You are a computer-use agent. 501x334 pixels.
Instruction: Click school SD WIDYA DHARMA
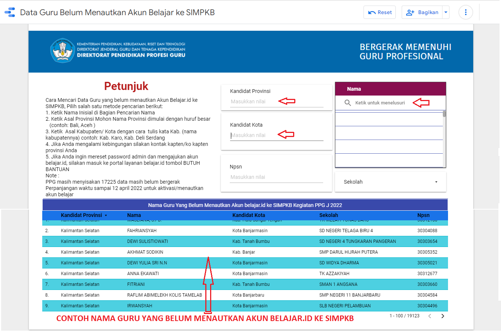339,263
